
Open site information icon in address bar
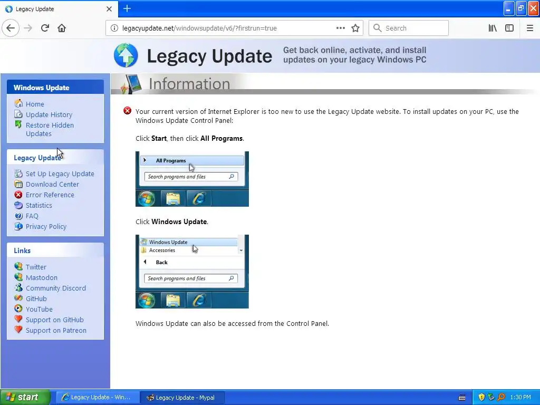pos(114,28)
